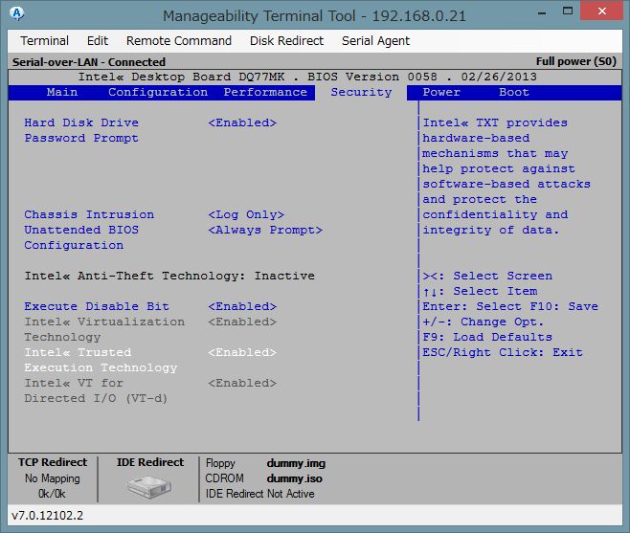Click '><: Select Screen' help line
Viewport: 630px width, 533px height.
tap(487, 276)
